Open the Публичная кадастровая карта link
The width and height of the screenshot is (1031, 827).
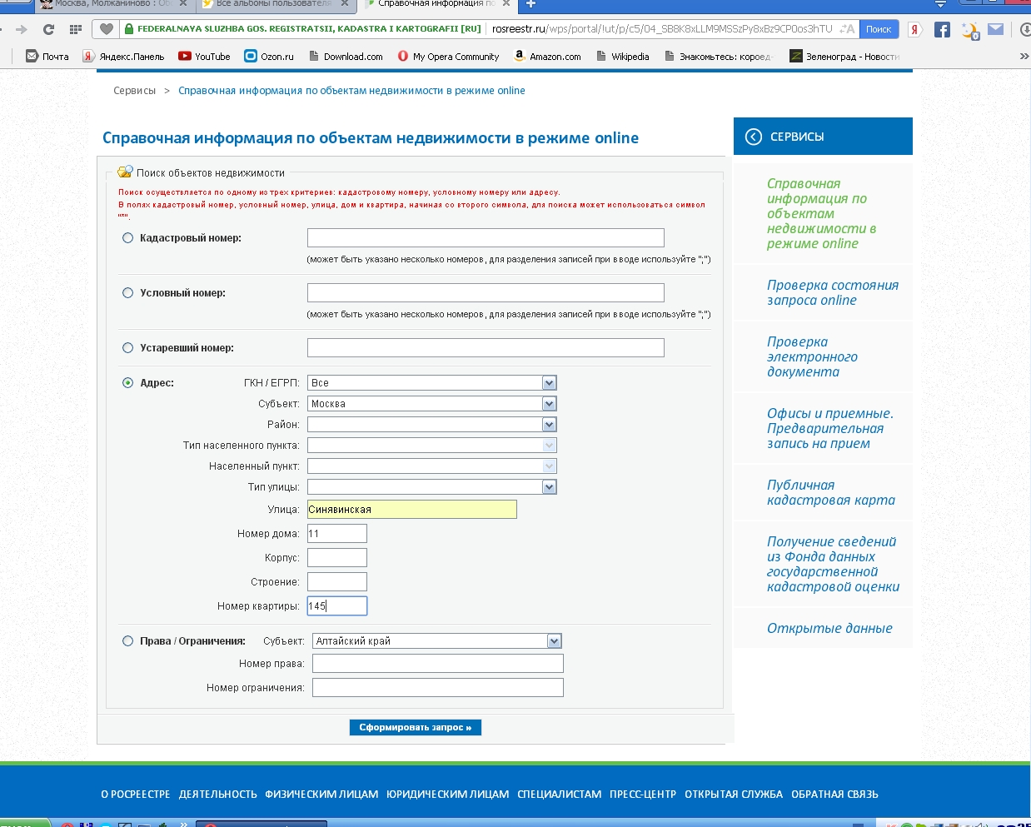830,492
